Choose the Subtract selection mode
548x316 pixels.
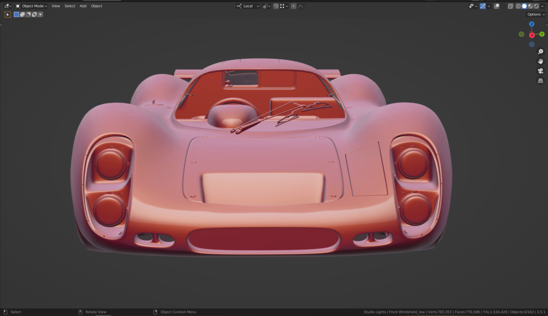click(28, 14)
